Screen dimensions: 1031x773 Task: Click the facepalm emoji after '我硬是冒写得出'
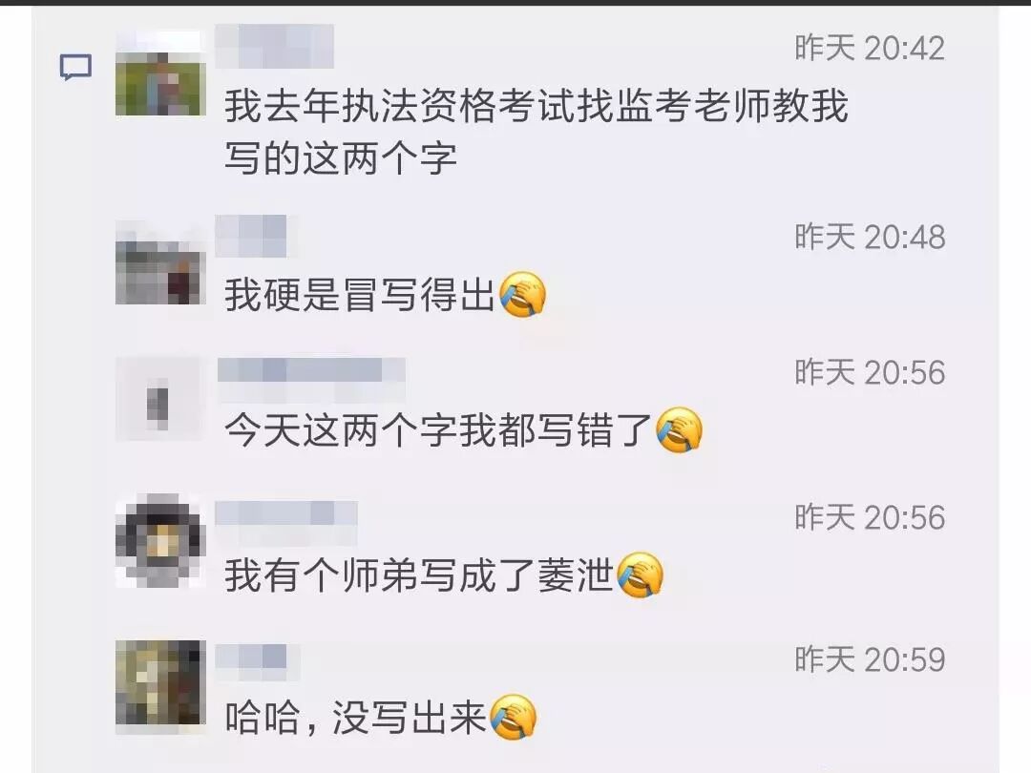[523, 294]
